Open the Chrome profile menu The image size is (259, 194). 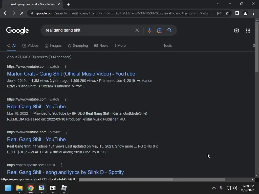(245, 13)
